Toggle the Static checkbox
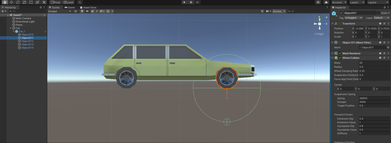391x143 pixels. pos(378,13)
